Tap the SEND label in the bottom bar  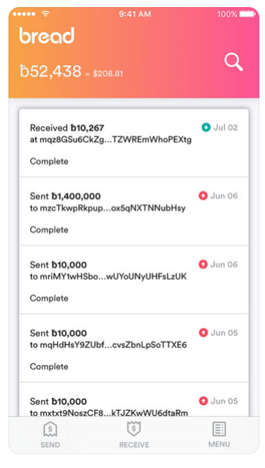[50, 445]
